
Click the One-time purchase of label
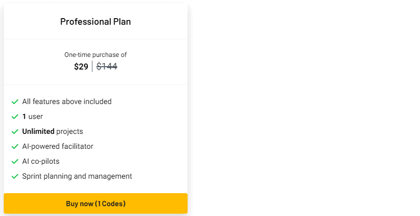(96, 55)
